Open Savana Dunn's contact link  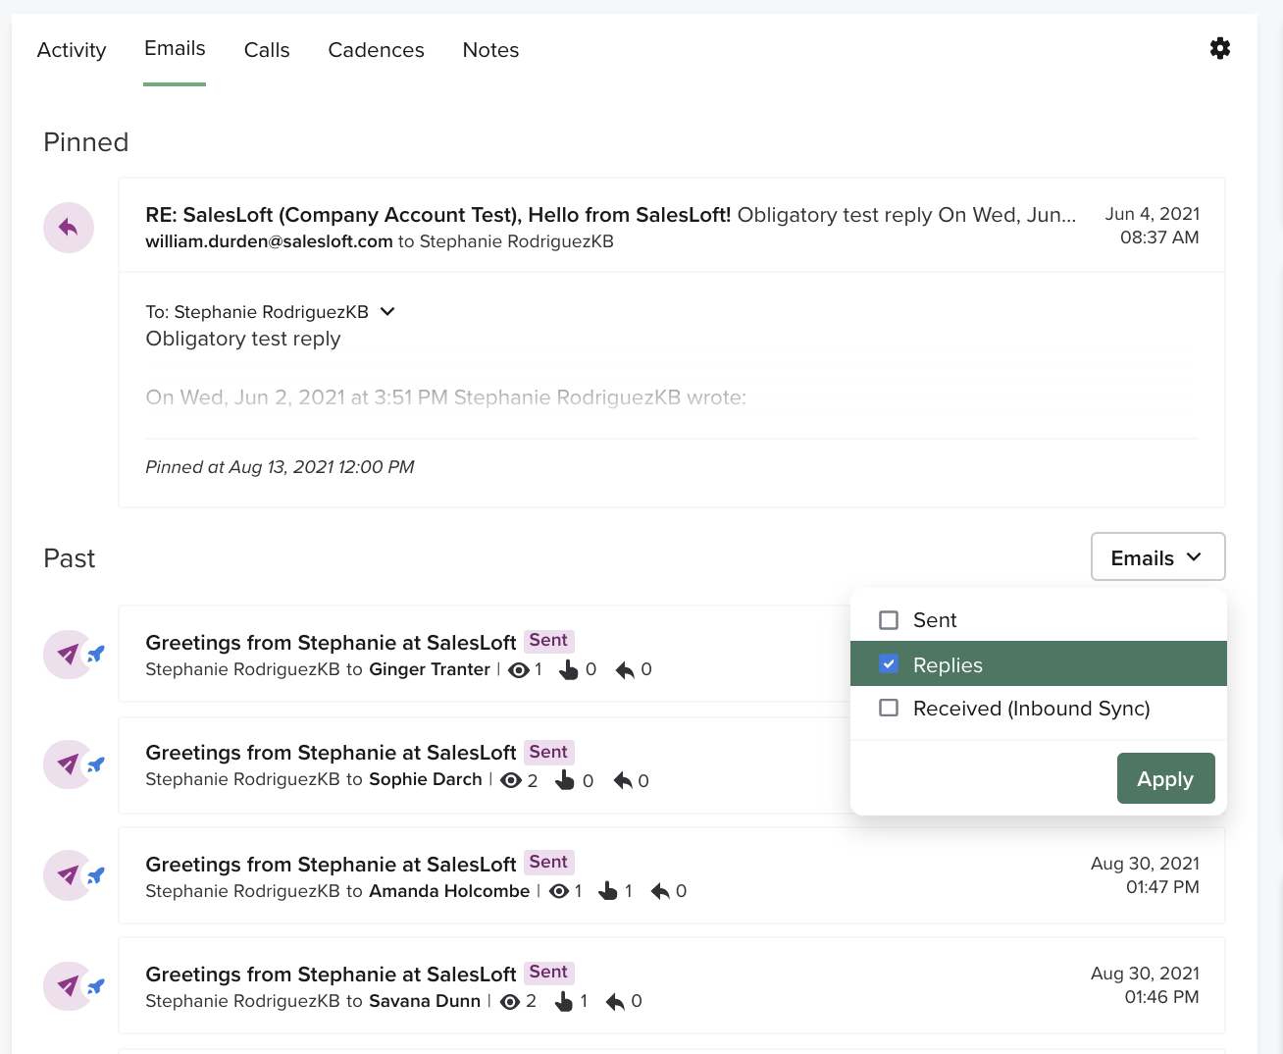[424, 1001]
